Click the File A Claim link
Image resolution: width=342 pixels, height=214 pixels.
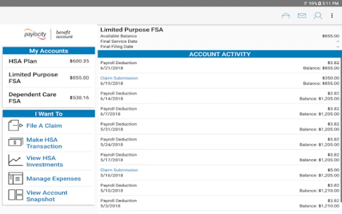tap(44, 126)
